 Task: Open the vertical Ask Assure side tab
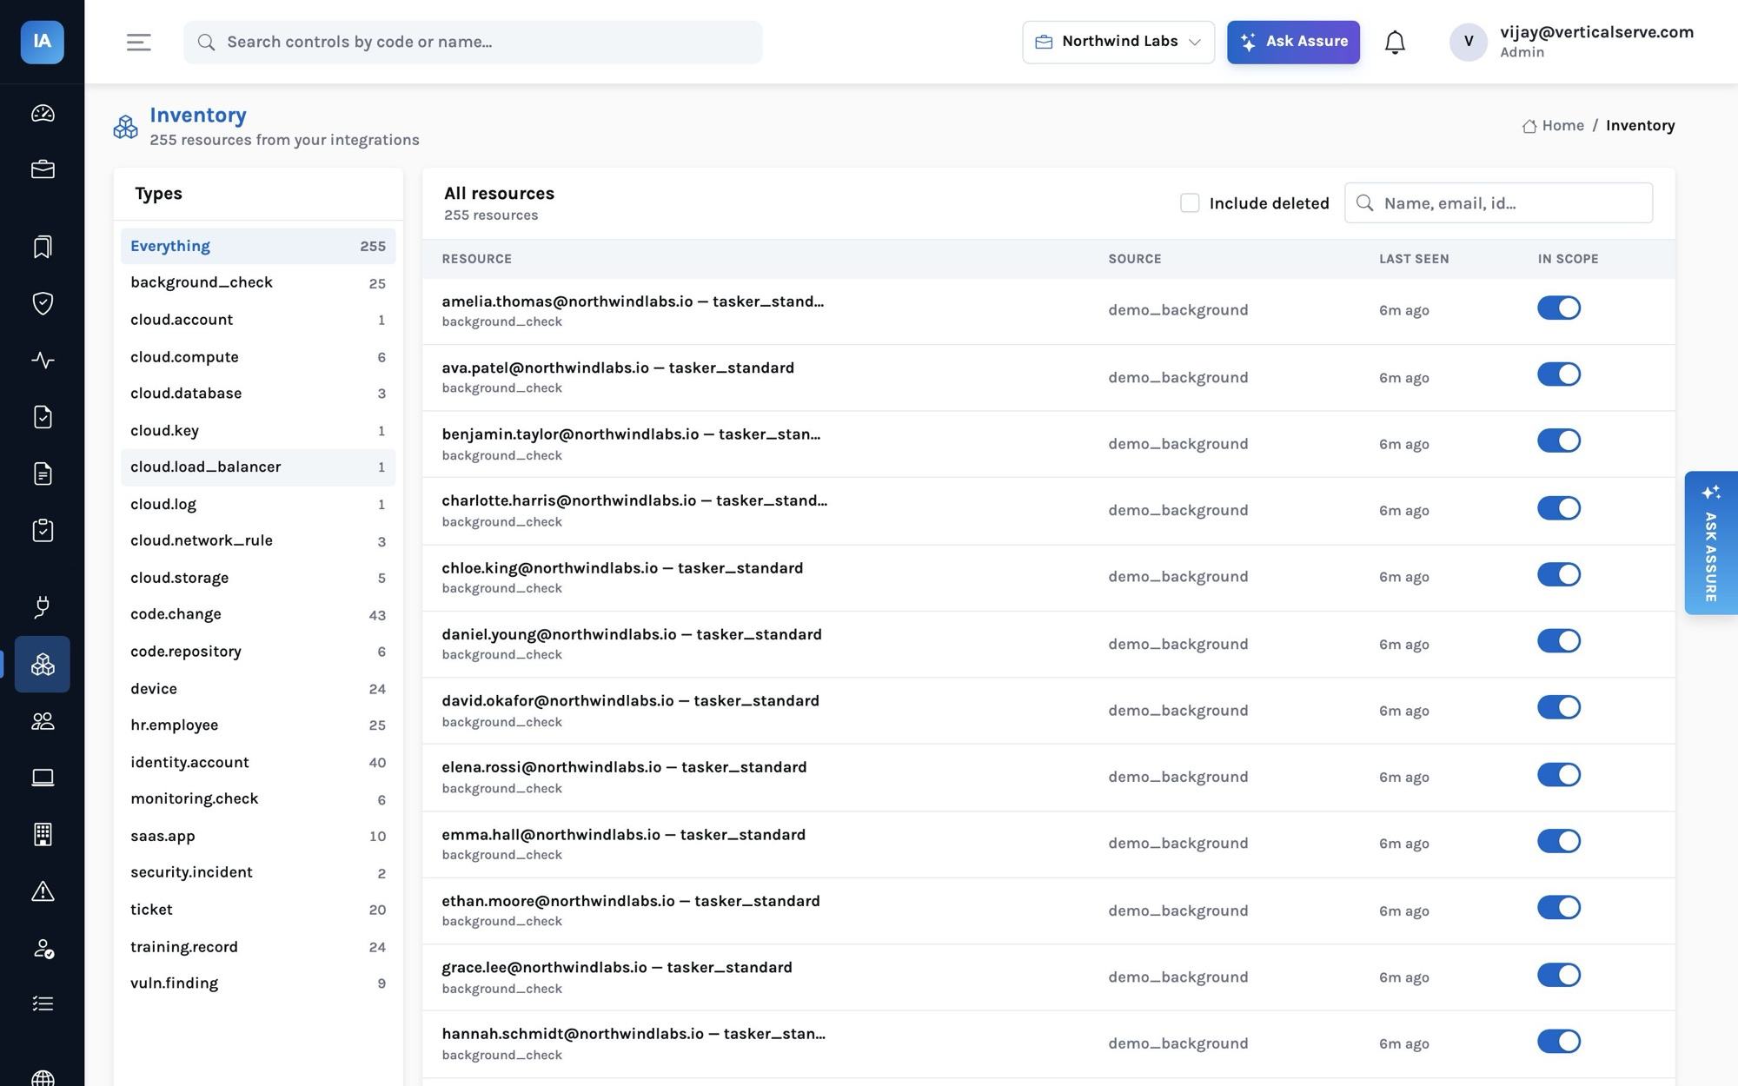1710,543
